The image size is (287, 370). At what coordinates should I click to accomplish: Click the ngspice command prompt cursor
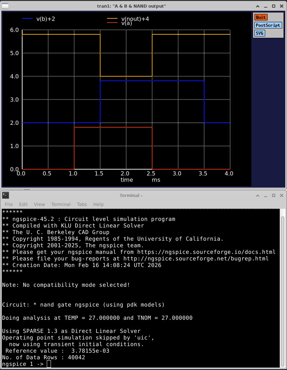(x=49, y=364)
